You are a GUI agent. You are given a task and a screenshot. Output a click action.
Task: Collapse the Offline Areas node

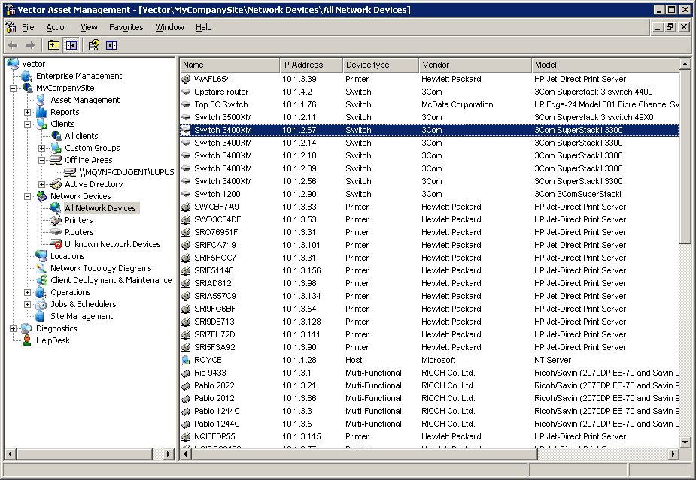(x=41, y=160)
